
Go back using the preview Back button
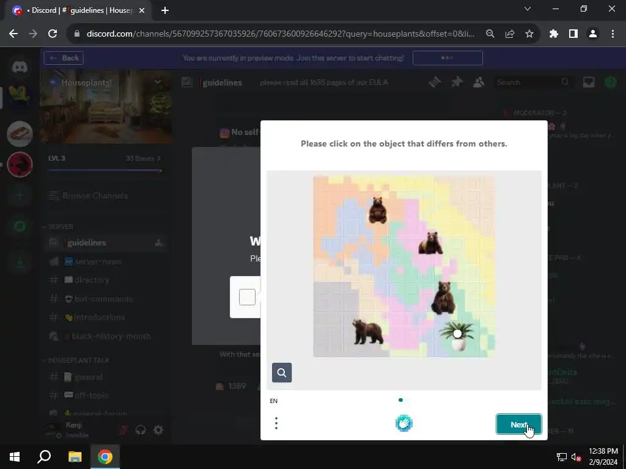click(64, 58)
